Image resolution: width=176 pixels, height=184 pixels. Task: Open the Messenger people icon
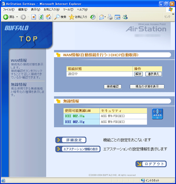tap(125, 17)
